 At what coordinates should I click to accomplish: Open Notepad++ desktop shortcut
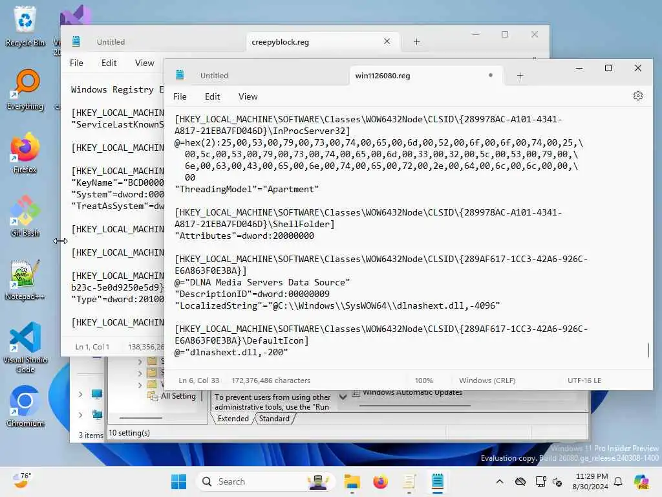pyautogui.click(x=25, y=280)
